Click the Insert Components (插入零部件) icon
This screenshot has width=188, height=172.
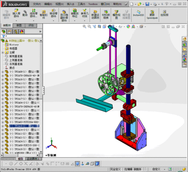click(x=16, y=13)
